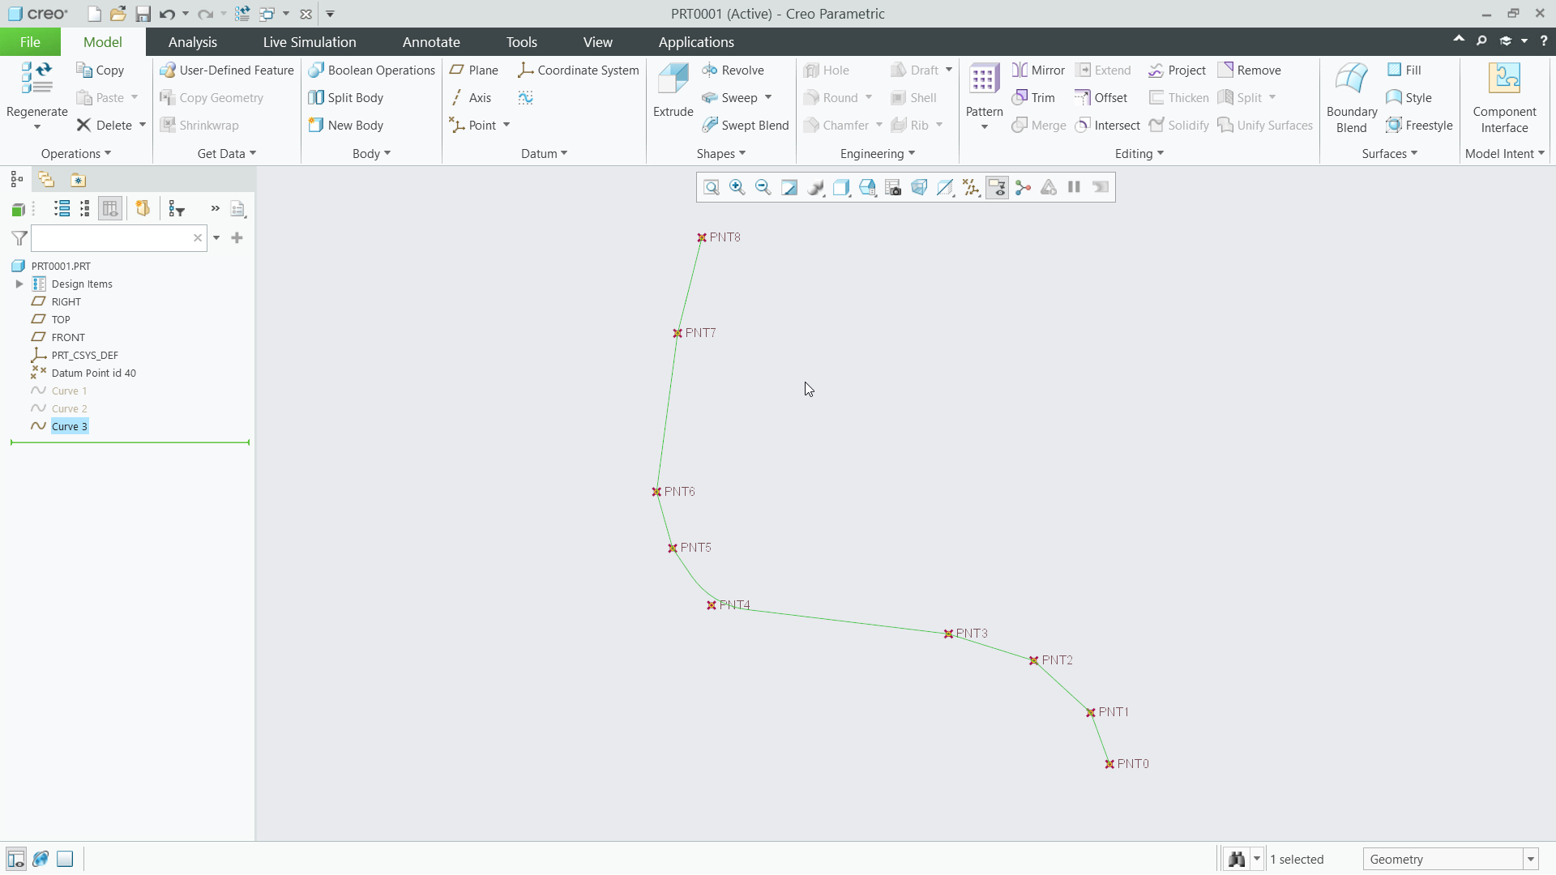Click the Coordinate System tool
The image size is (1556, 875).
coord(579,70)
